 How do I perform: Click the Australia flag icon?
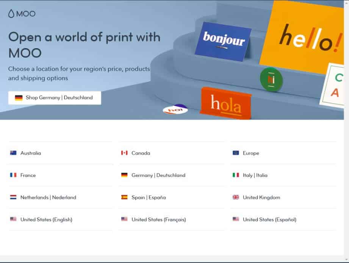tap(13, 153)
